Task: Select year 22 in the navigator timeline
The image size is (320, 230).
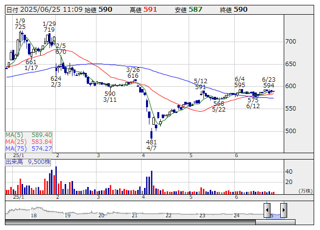Action: pyautogui.click(x=168, y=215)
